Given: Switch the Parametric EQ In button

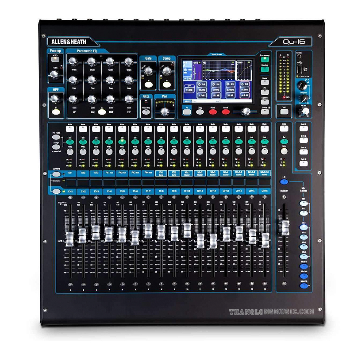Looking at the screenshot, I should (102, 112).
